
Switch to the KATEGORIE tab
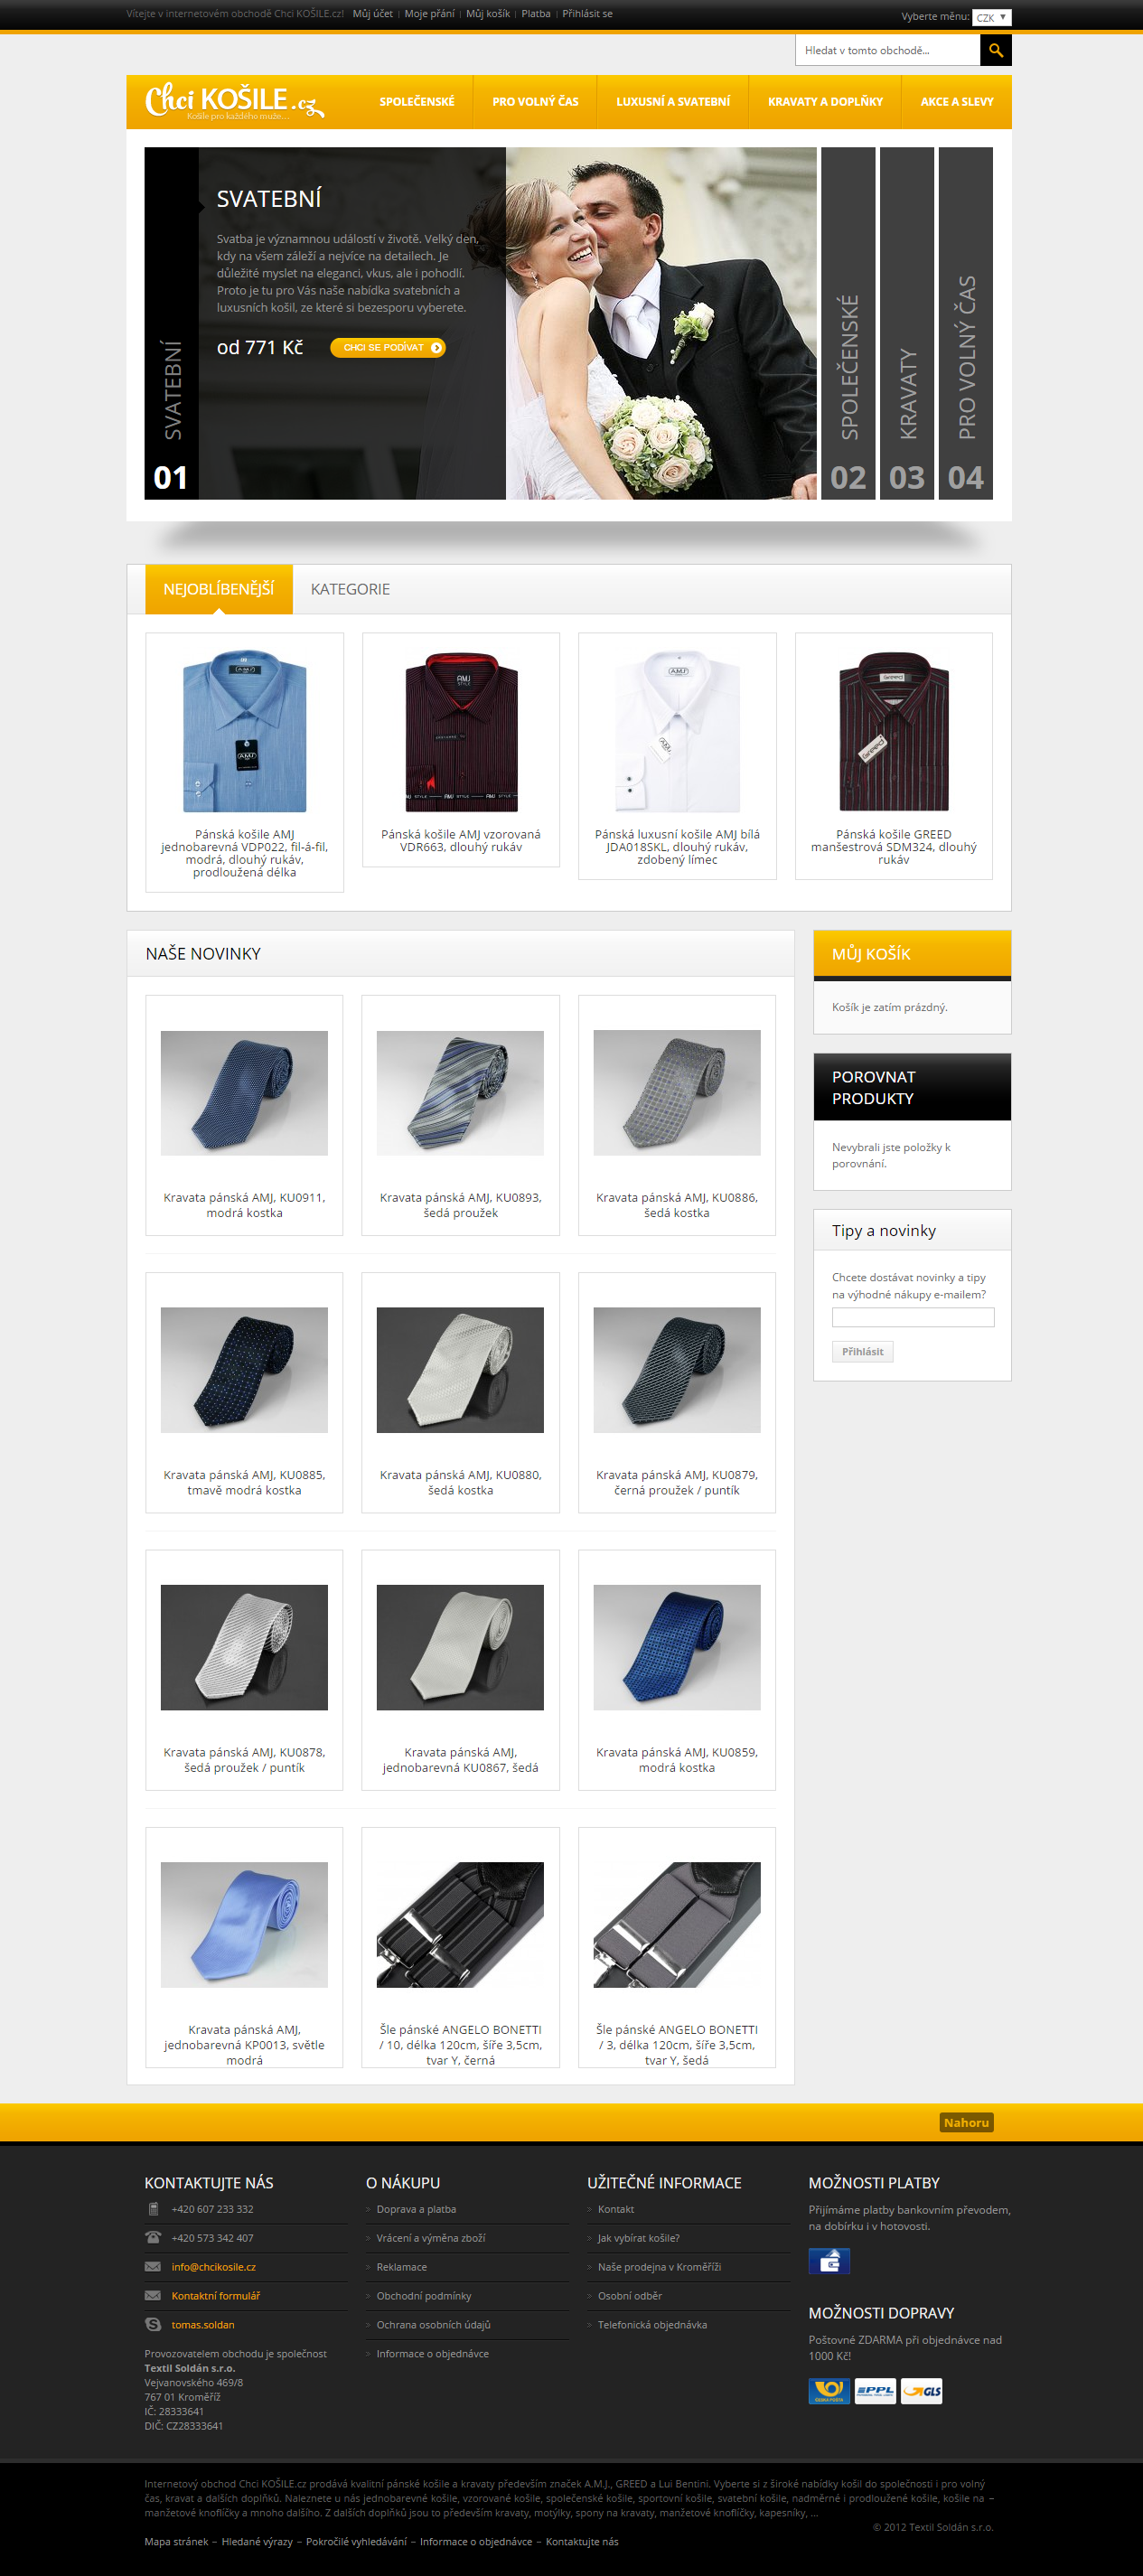click(350, 589)
